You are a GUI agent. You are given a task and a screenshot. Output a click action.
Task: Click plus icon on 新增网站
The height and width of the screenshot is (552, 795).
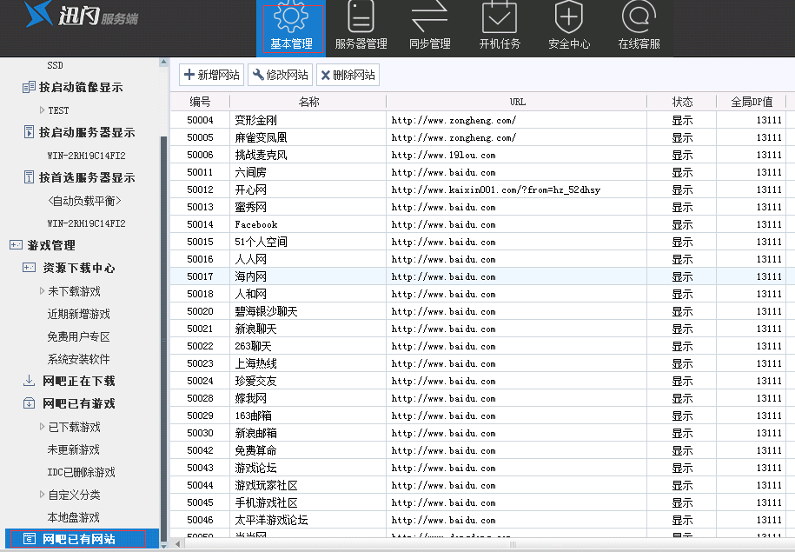click(189, 75)
